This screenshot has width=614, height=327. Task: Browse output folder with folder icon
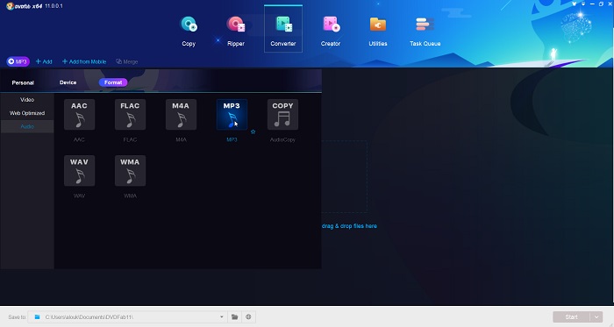[234, 316]
